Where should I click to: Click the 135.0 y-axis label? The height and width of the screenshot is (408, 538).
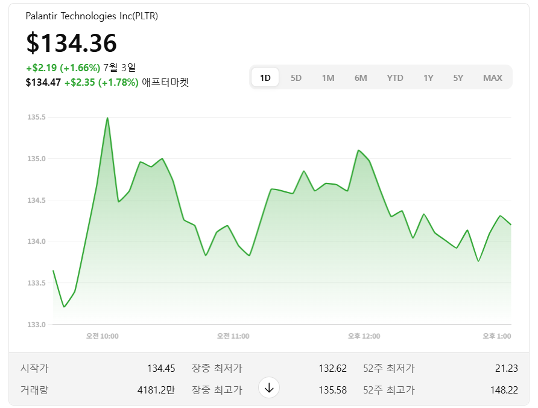pyautogui.click(x=36, y=159)
